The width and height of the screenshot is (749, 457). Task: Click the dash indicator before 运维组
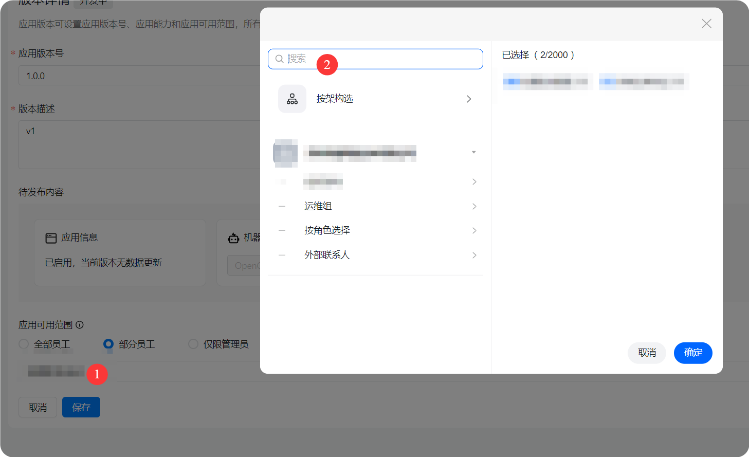[281, 206]
